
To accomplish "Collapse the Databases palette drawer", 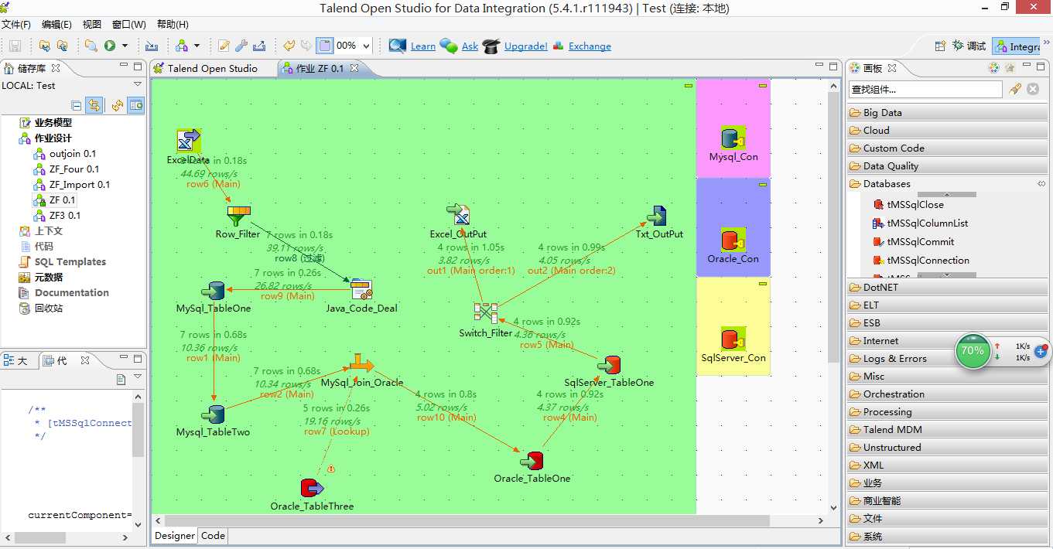I will click(948, 183).
